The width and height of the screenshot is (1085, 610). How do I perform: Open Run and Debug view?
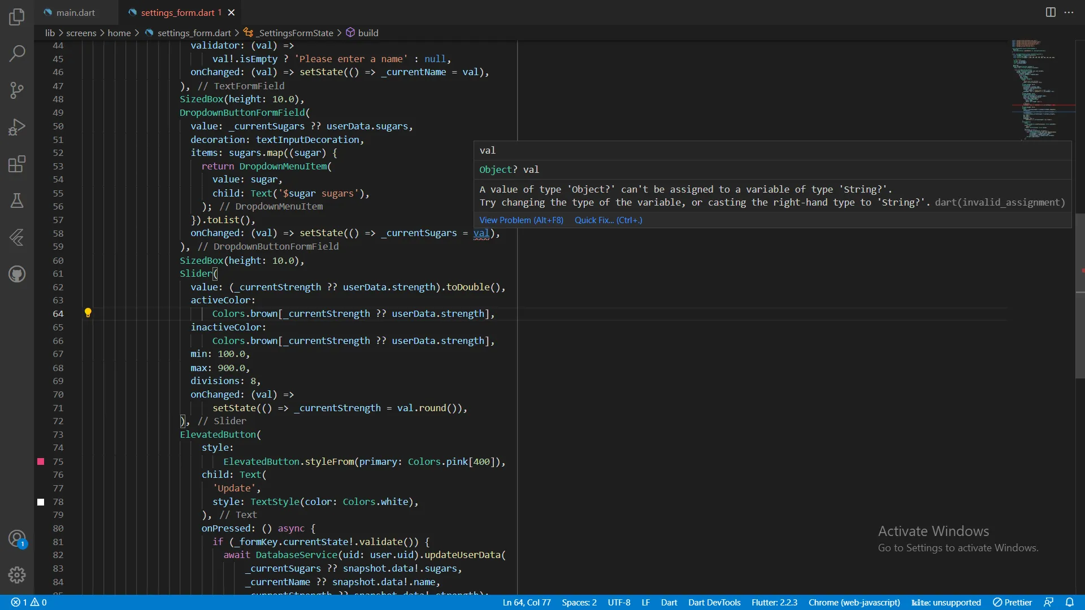[17, 127]
